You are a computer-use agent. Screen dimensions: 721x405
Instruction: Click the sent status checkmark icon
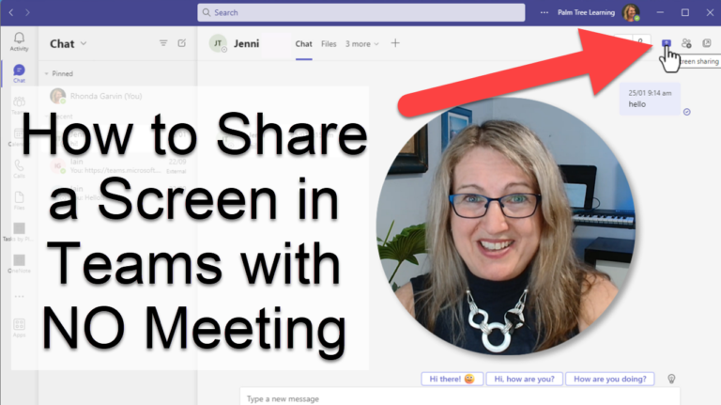tap(686, 112)
